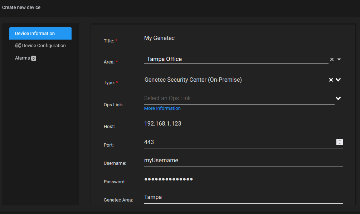Viewport: 360px width, 214px height.
Task: Expand the Area dropdown arrow
Action: tap(339, 60)
